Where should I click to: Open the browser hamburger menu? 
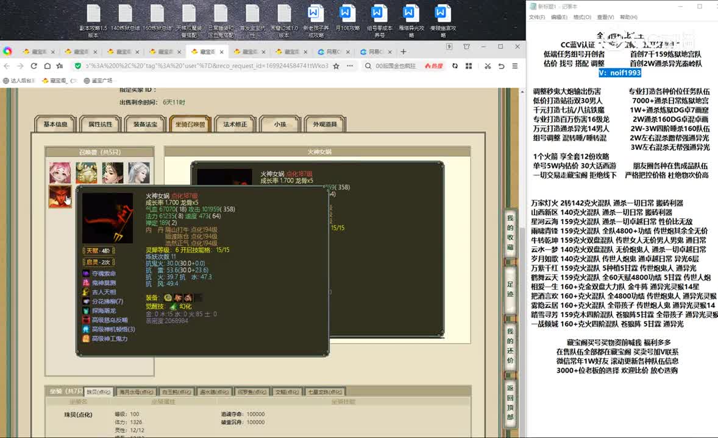[515, 66]
